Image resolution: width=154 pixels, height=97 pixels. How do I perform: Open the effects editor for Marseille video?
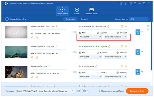[x=32, y=37]
